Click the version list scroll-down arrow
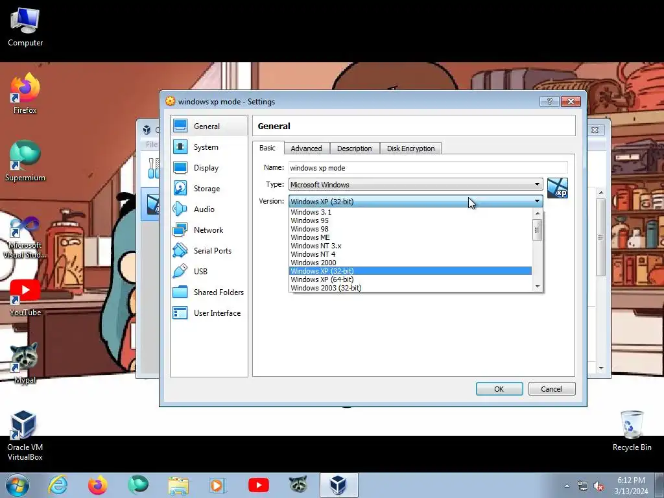The image size is (664, 498). pos(538,287)
